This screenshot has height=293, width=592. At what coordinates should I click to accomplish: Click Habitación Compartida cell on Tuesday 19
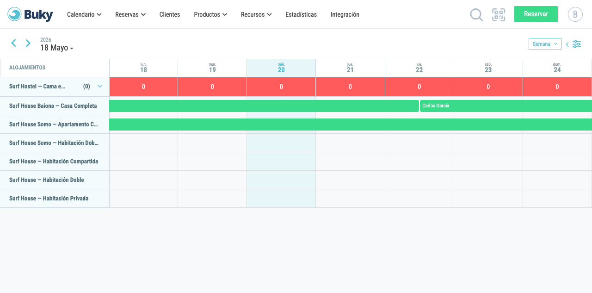(x=212, y=162)
